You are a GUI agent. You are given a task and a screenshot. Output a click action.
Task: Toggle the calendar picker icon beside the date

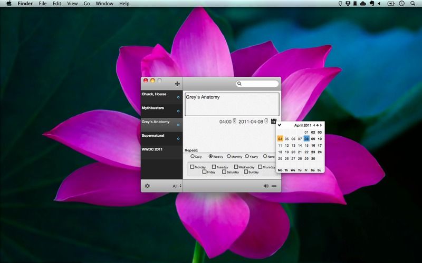(273, 122)
